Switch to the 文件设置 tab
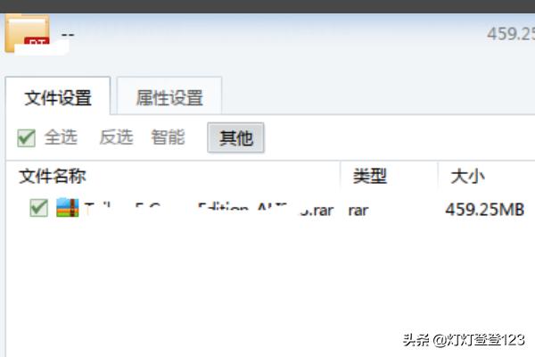 (58, 97)
